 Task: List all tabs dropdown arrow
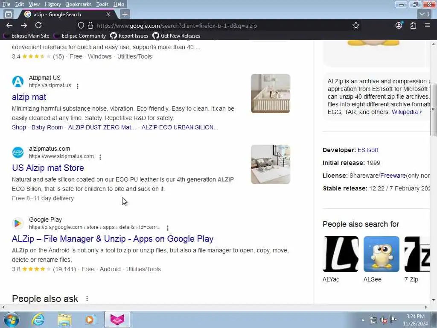[x=425, y=14]
